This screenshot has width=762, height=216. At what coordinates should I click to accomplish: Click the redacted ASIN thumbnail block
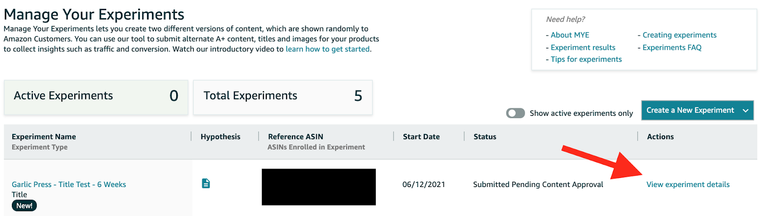click(x=319, y=187)
